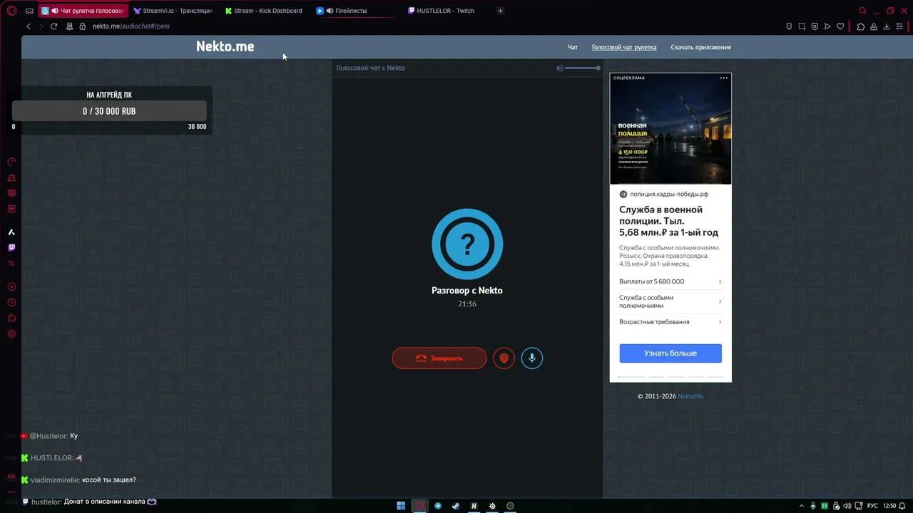
Task: Open the sidebar settings gear icon
Action: pyautogui.click(x=11, y=333)
